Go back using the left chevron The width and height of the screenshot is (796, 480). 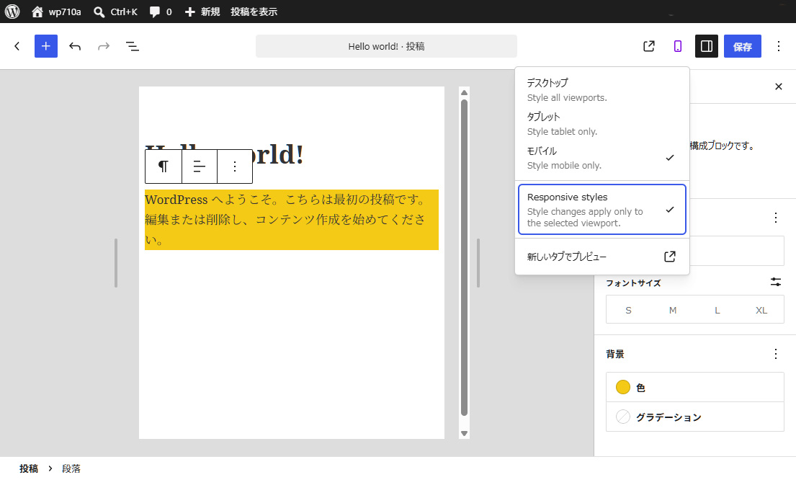coord(17,46)
